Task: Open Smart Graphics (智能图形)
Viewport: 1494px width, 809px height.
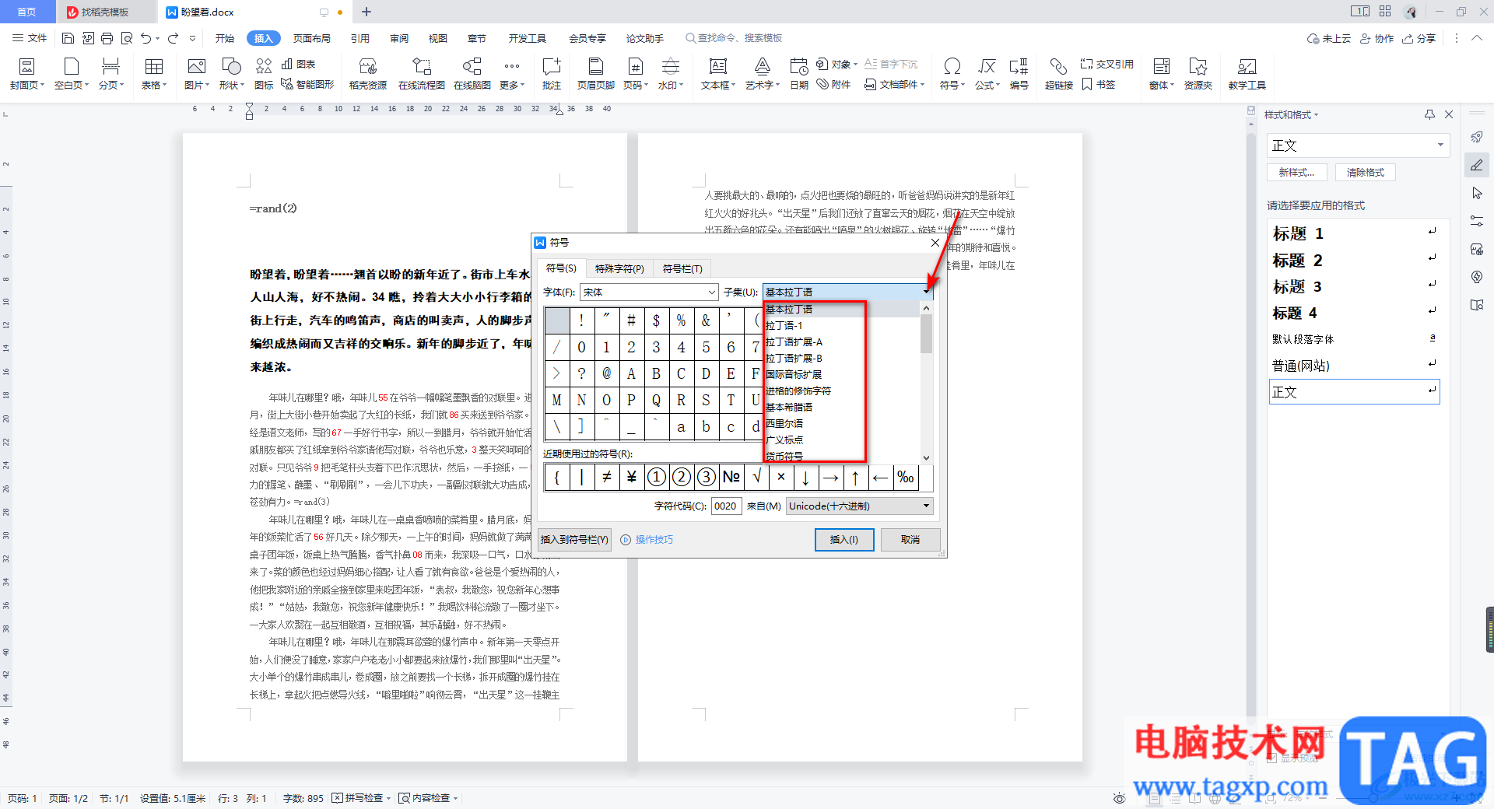Action: pos(307,84)
